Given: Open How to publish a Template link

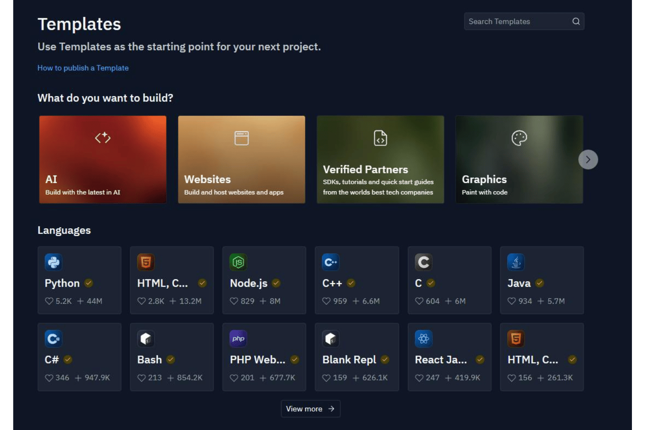Looking at the screenshot, I should 83,68.
